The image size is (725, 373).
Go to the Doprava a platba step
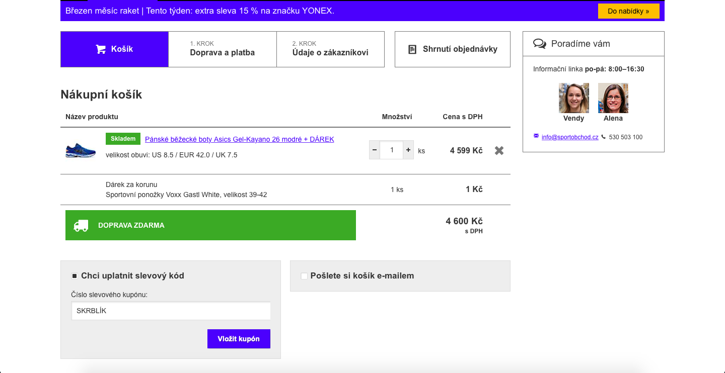click(223, 49)
